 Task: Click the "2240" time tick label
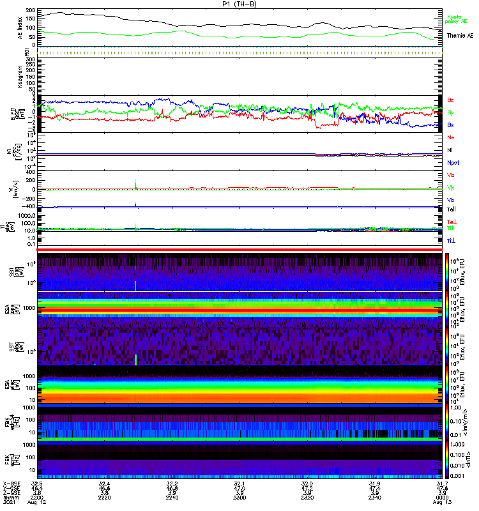(x=172, y=498)
